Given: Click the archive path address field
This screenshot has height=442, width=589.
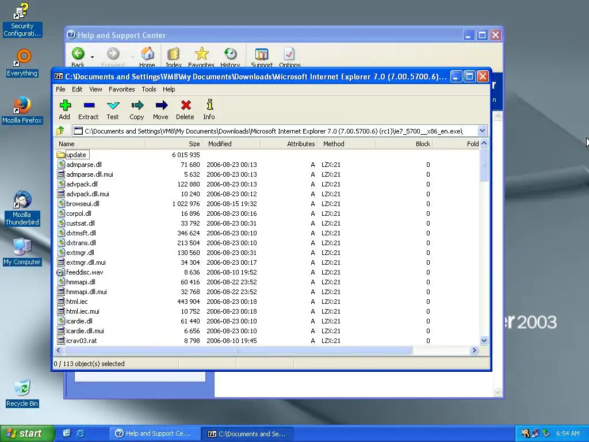Looking at the screenshot, I should tap(276, 131).
